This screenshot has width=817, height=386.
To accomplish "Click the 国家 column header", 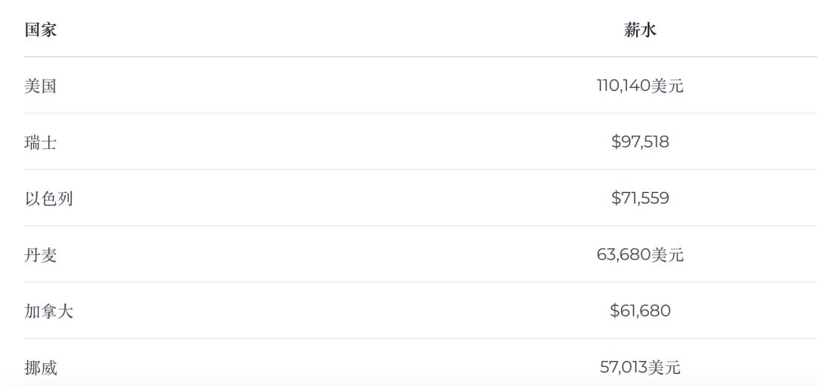I will (x=41, y=30).
